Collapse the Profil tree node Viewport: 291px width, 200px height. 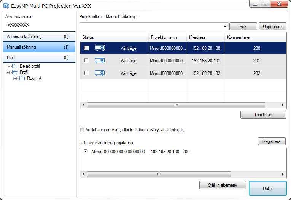[8, 72]
